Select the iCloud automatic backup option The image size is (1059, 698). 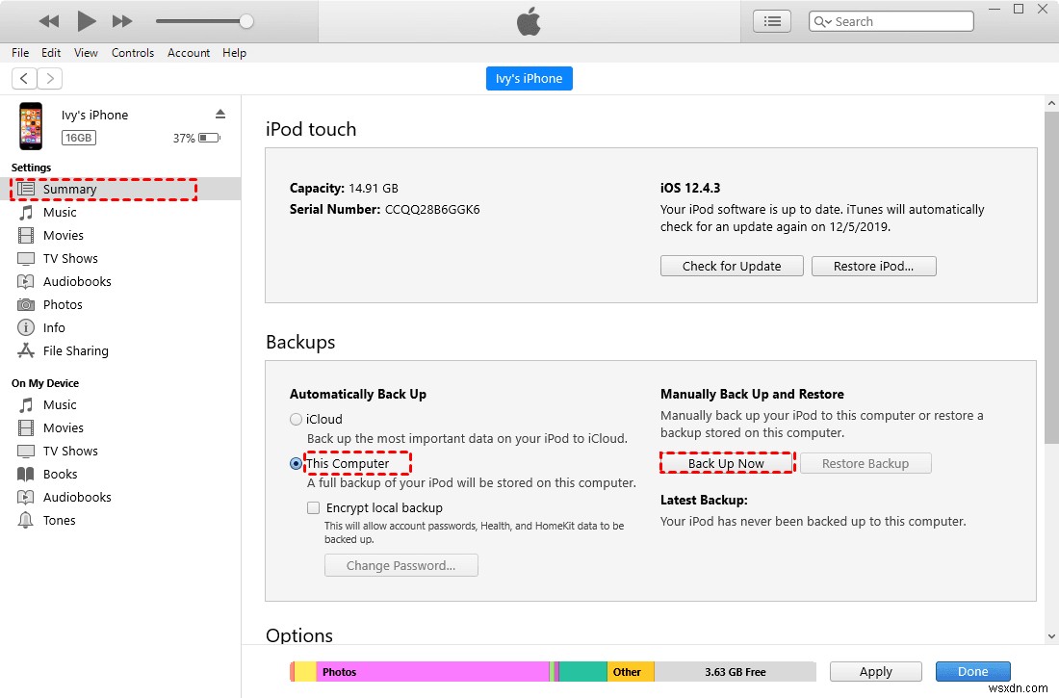[x=296, y=419]
